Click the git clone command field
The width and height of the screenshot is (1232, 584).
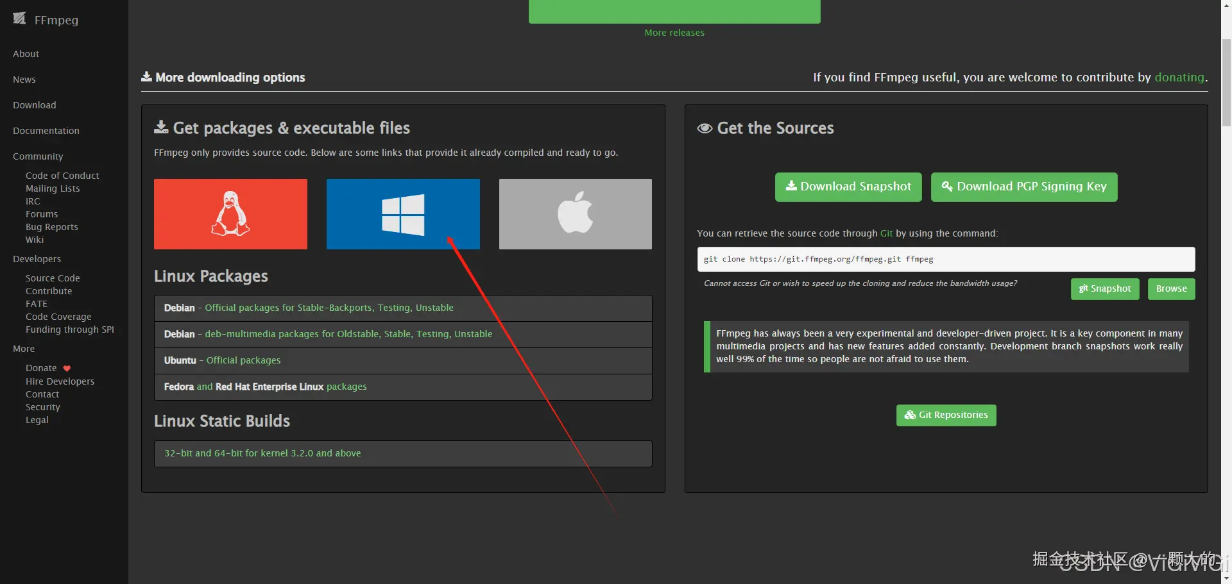(946, 260)
